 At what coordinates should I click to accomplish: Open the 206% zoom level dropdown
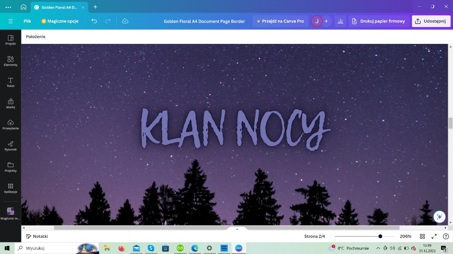pyautogui.click(x=405, y=236)
